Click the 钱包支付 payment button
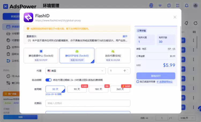The image size is (201, 122). click(156, 76)
